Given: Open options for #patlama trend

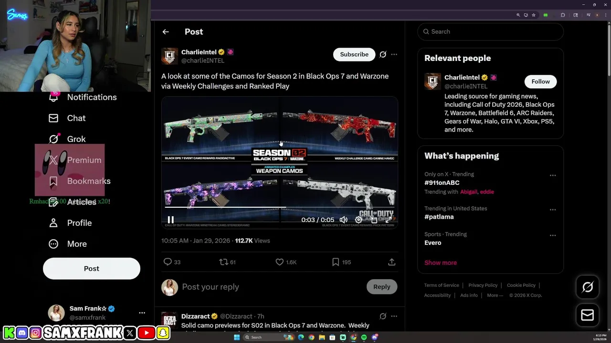Looking at the screenshot, I should tap(553, 210).
